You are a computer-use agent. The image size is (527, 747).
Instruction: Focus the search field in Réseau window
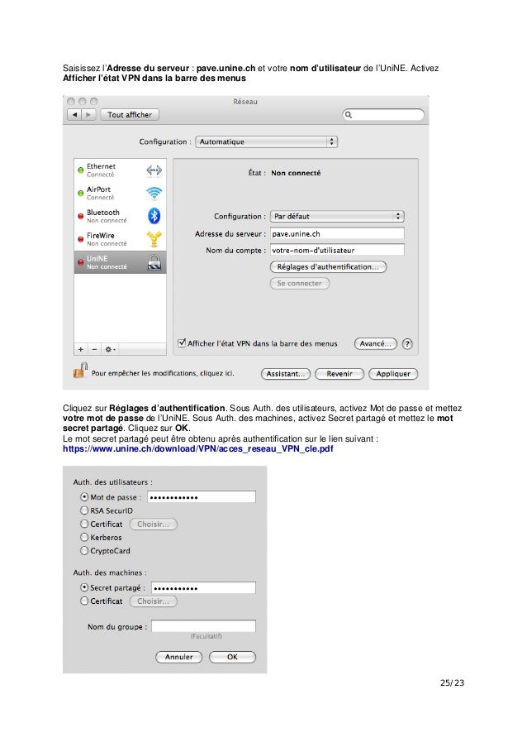click(x=383, y=115)
